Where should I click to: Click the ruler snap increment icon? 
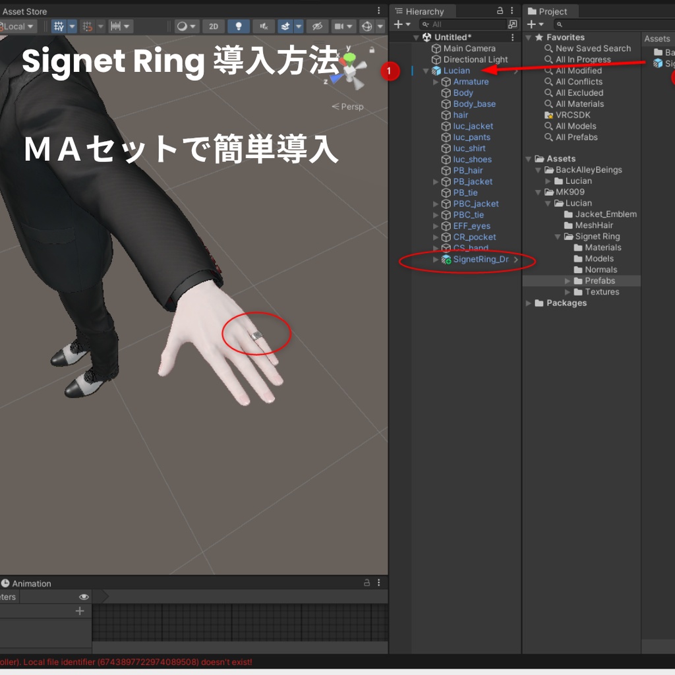[x=115, y=26]
